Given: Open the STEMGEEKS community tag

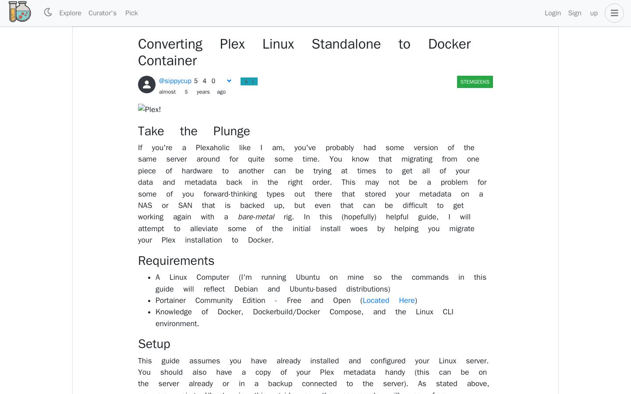Looking at the screenshot, I should tap(475, 82).
